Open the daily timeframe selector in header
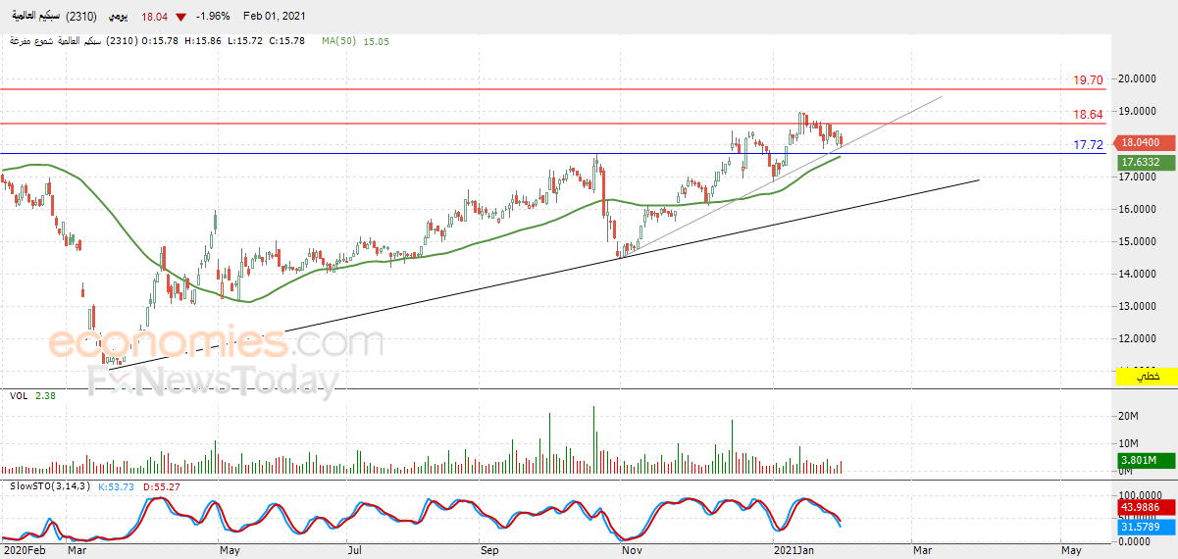The height and width of the screenshot is (559, 1178). click(x=120, y=17)
